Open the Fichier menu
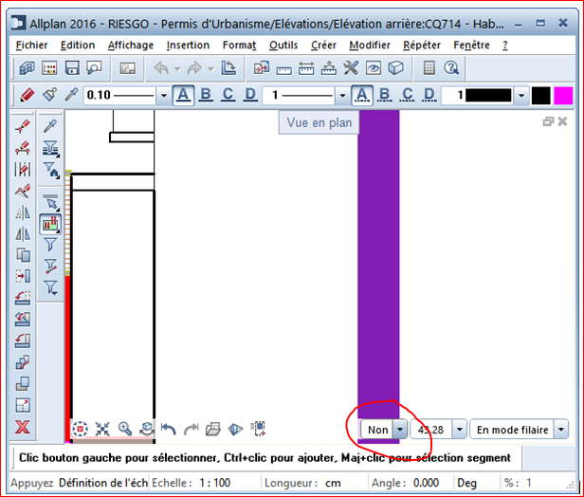Viewport: 584px width, 497px height. tap(31, 46)
